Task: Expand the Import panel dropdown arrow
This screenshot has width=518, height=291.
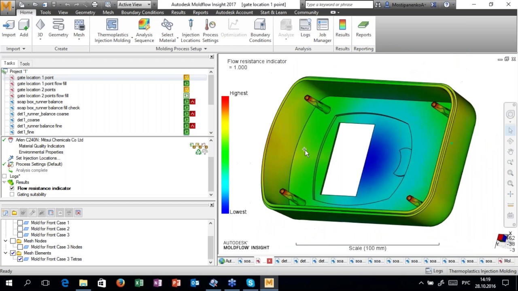Action: coord(23,49)
